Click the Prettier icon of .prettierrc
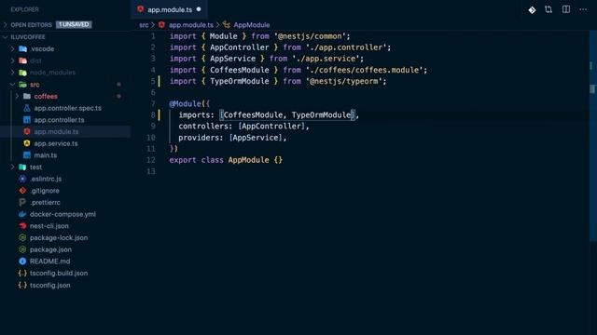 point(22,202)
